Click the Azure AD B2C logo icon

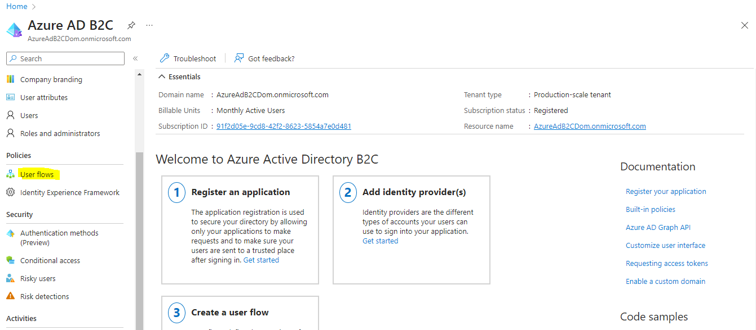pos(14,30)
